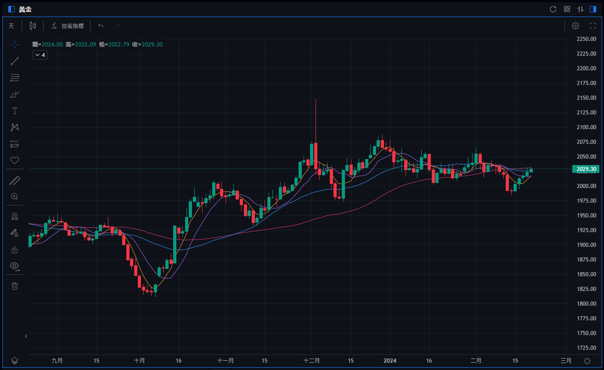Select the text annotation tool
Viewport: 604px width, 370px height.
point(15,111)
